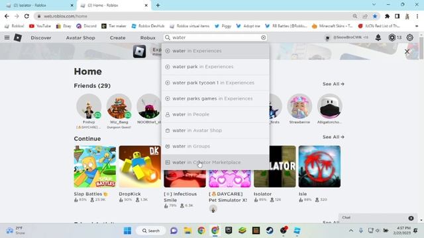Viewport: 424px width, 238px height.
Task: Open File Explorer from taskbar
Action: tap(187, 231)
